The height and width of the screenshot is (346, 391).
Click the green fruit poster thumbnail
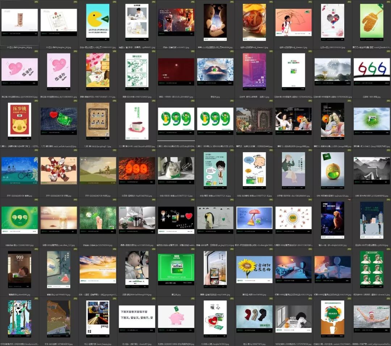coord(333,171)
